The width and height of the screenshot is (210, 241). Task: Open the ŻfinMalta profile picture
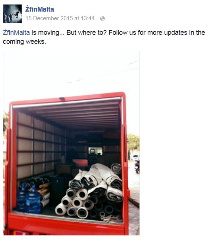point(12,14)
